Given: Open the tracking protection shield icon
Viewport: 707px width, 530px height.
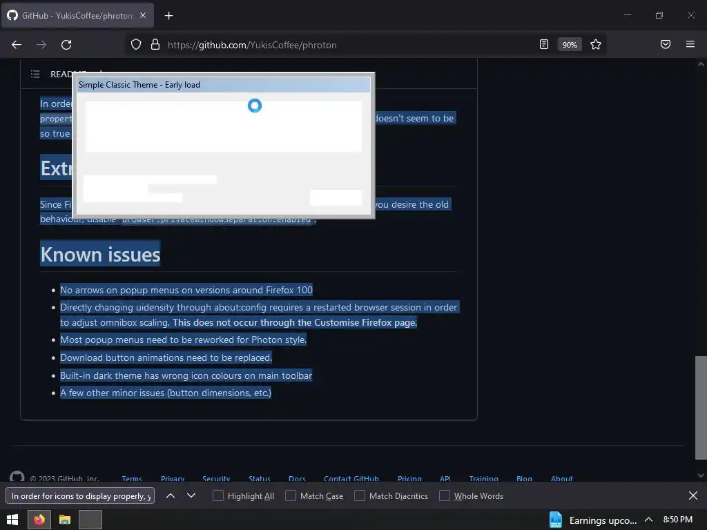Looking at the screenshot, I should click(136, 44).
